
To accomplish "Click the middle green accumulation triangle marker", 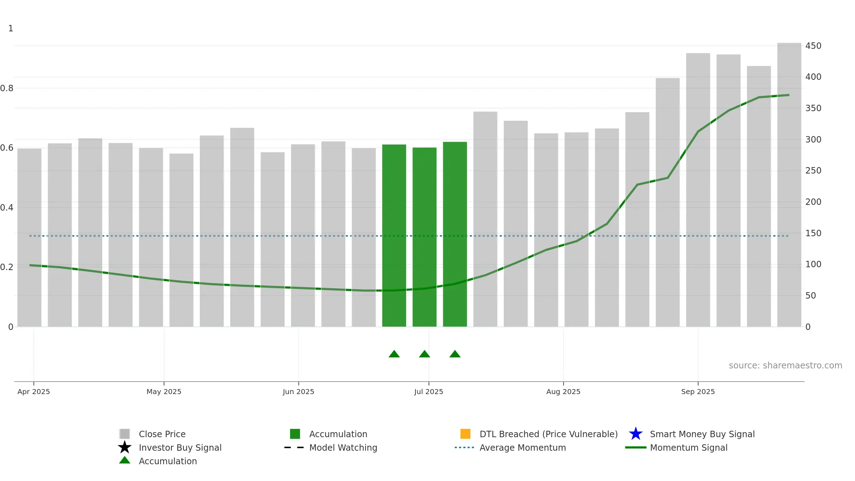I will (424, 354).
